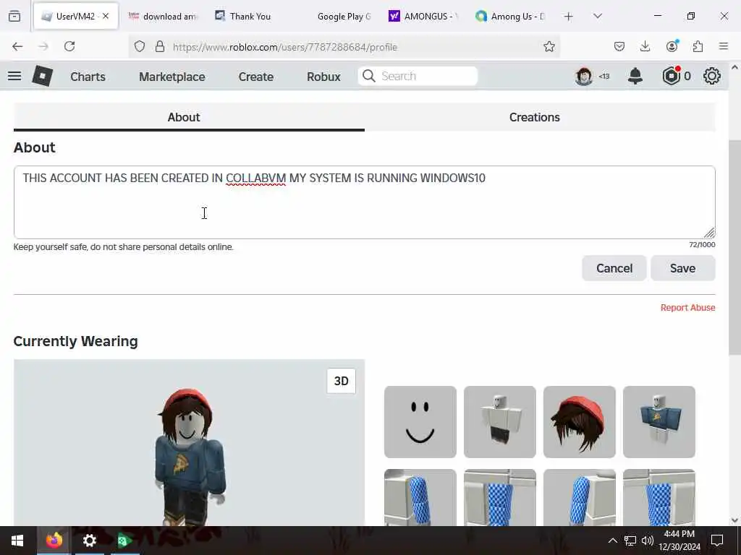The image size is (741, 555).
Task: Open the Windows Start menu
Action: [17, 541]
